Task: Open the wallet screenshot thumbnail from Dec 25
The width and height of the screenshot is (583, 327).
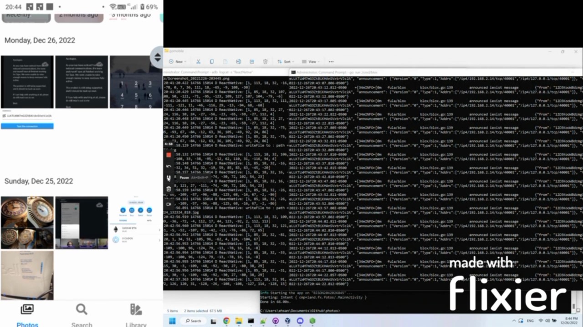Action: tap(136, 223)
